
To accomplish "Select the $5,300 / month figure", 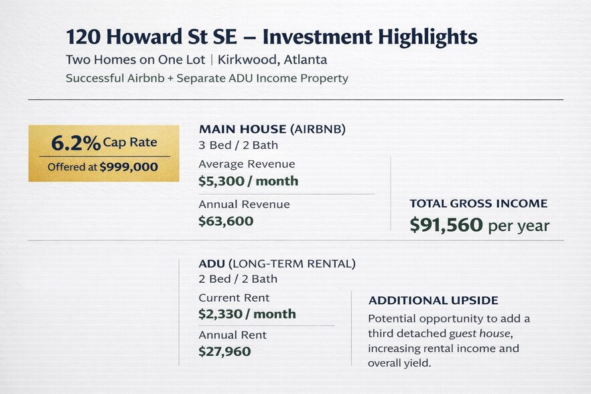I will tap(248, 181).
